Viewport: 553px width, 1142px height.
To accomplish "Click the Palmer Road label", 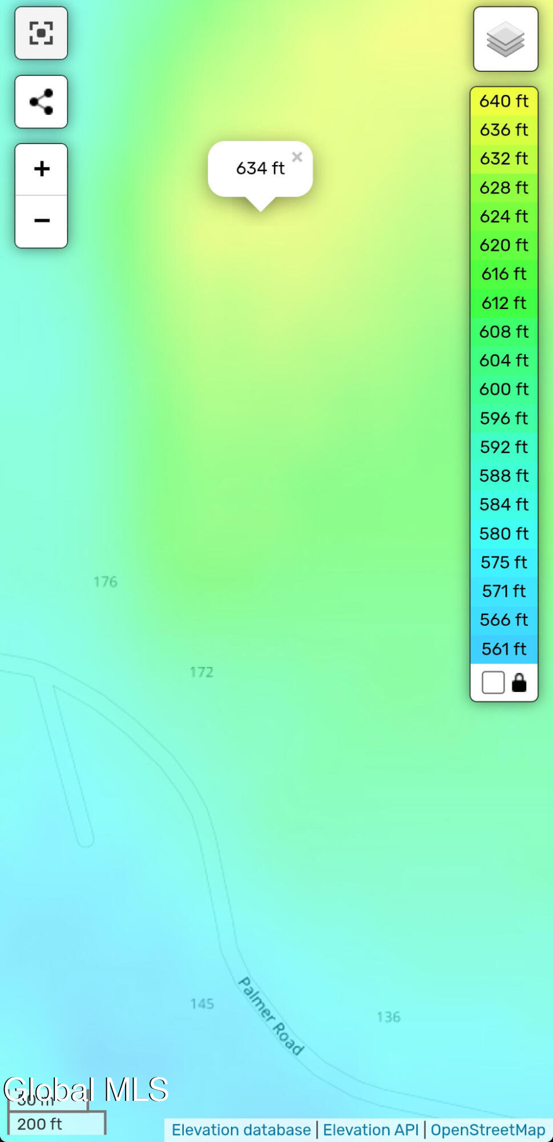I will pyautogui.click(x=271, y=1016).
